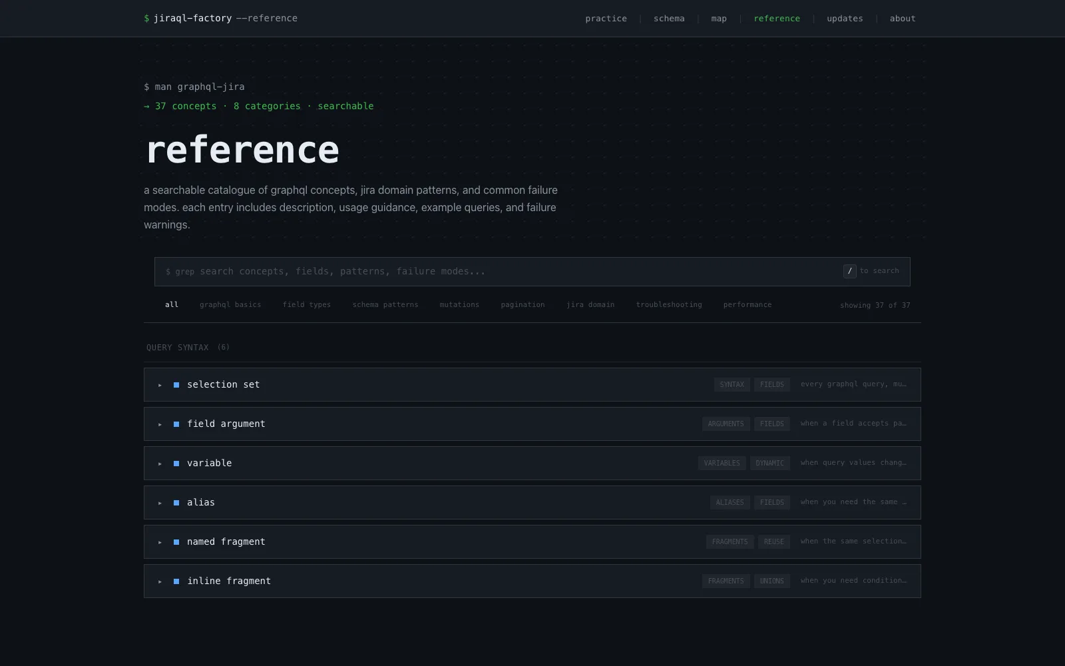Expand the named fragment entry arrow
Viewport: 1065px width, 666px height.
click(160, 542)
